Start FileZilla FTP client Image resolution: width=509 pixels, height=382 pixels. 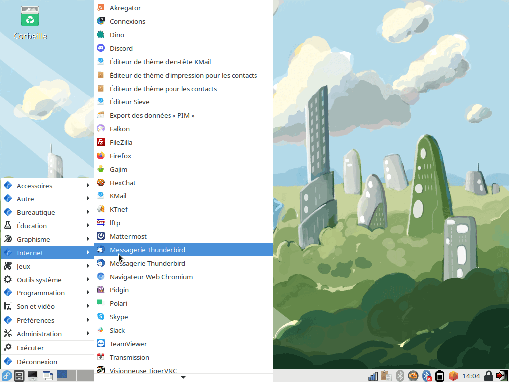(183, 142)
